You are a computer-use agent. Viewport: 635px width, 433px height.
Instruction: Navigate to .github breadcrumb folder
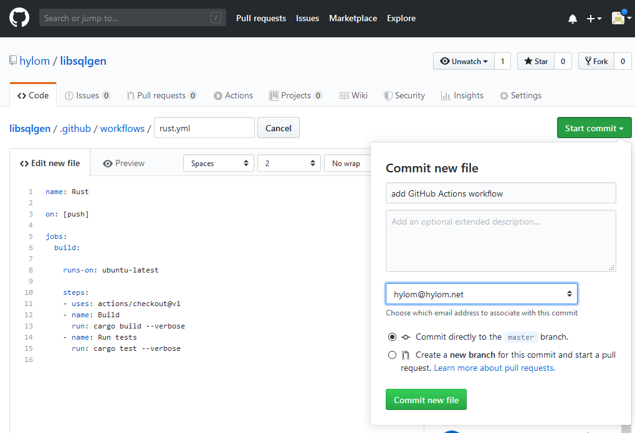click(x=75, y=128)
